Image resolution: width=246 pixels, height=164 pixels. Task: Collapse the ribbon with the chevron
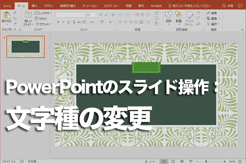pyautogui.click(x=242, y=30)
